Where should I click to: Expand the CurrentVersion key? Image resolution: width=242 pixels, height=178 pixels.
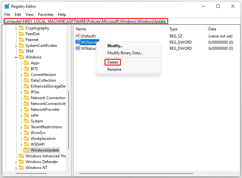pos(21,75)
